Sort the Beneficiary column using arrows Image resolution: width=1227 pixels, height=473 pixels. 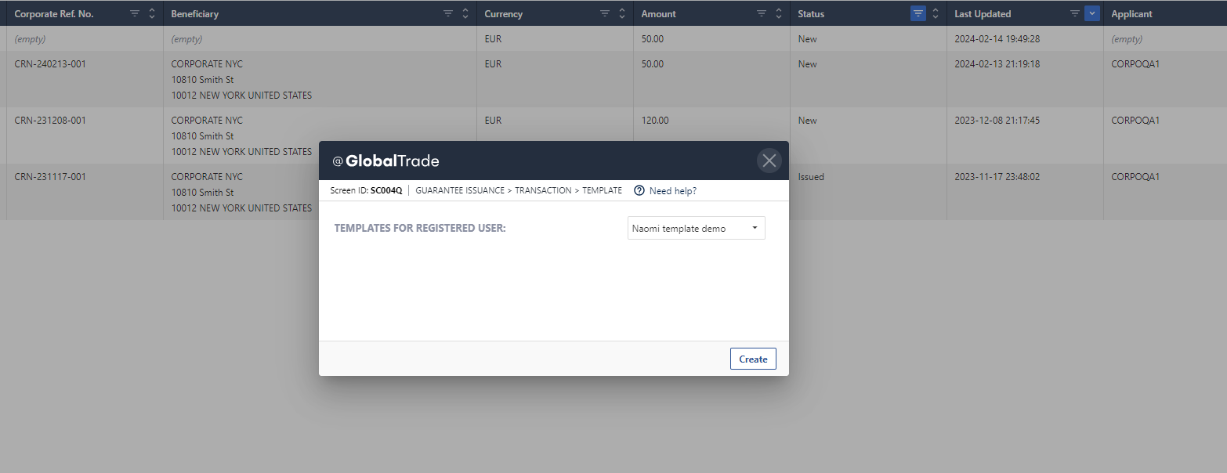pos(465,13)
